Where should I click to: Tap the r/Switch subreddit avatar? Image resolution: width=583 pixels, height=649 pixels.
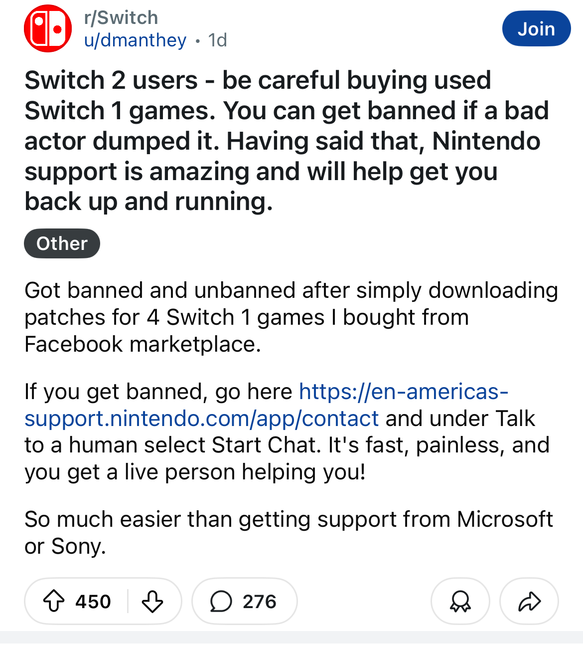click(x=48, y=28)
